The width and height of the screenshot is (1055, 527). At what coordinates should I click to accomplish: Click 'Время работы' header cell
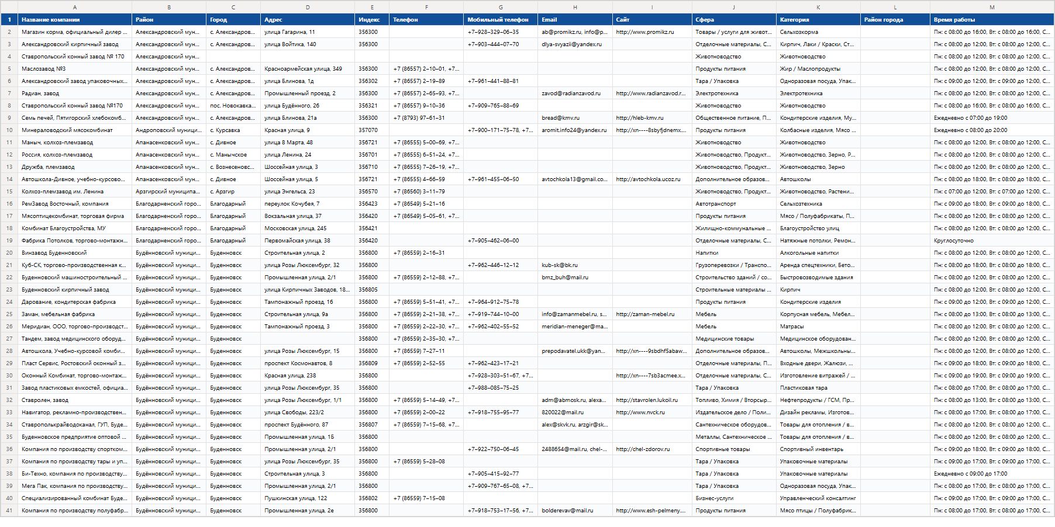992,20
